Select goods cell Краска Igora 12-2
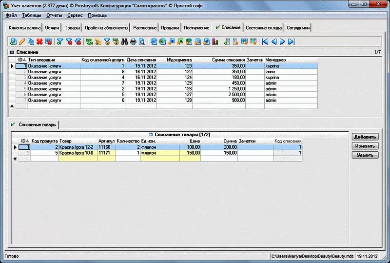 [x=78, y=147]
